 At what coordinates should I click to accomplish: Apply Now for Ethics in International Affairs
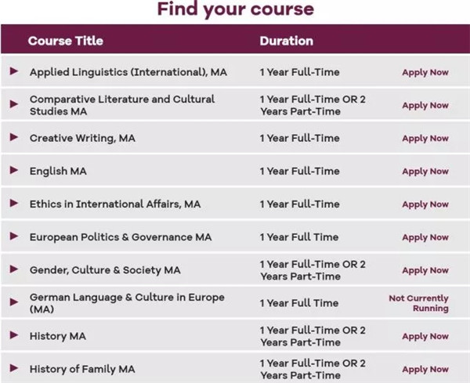click(x=425, y=204)
